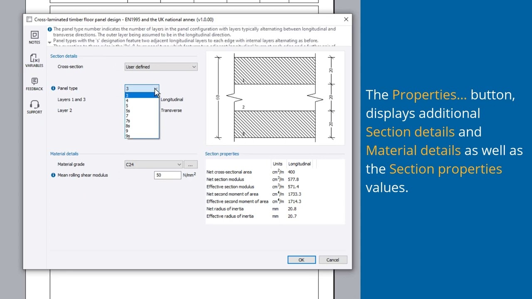Click info icon beside Mean rolling shear modulus
The width and height of the screenshot is (532, 299).
click(x=53, y=175)
